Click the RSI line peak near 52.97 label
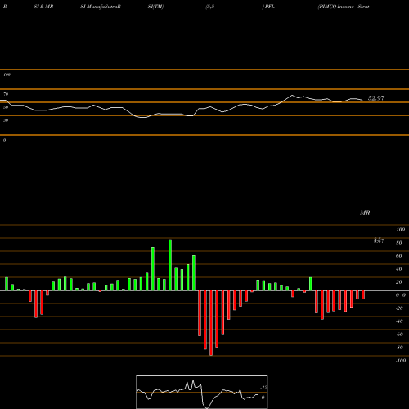This screenshot has height=409, width=409. [x=292, y=95]
